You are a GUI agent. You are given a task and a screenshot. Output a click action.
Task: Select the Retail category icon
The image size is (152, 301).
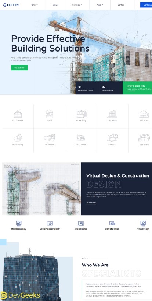click(x=49, y=114)
